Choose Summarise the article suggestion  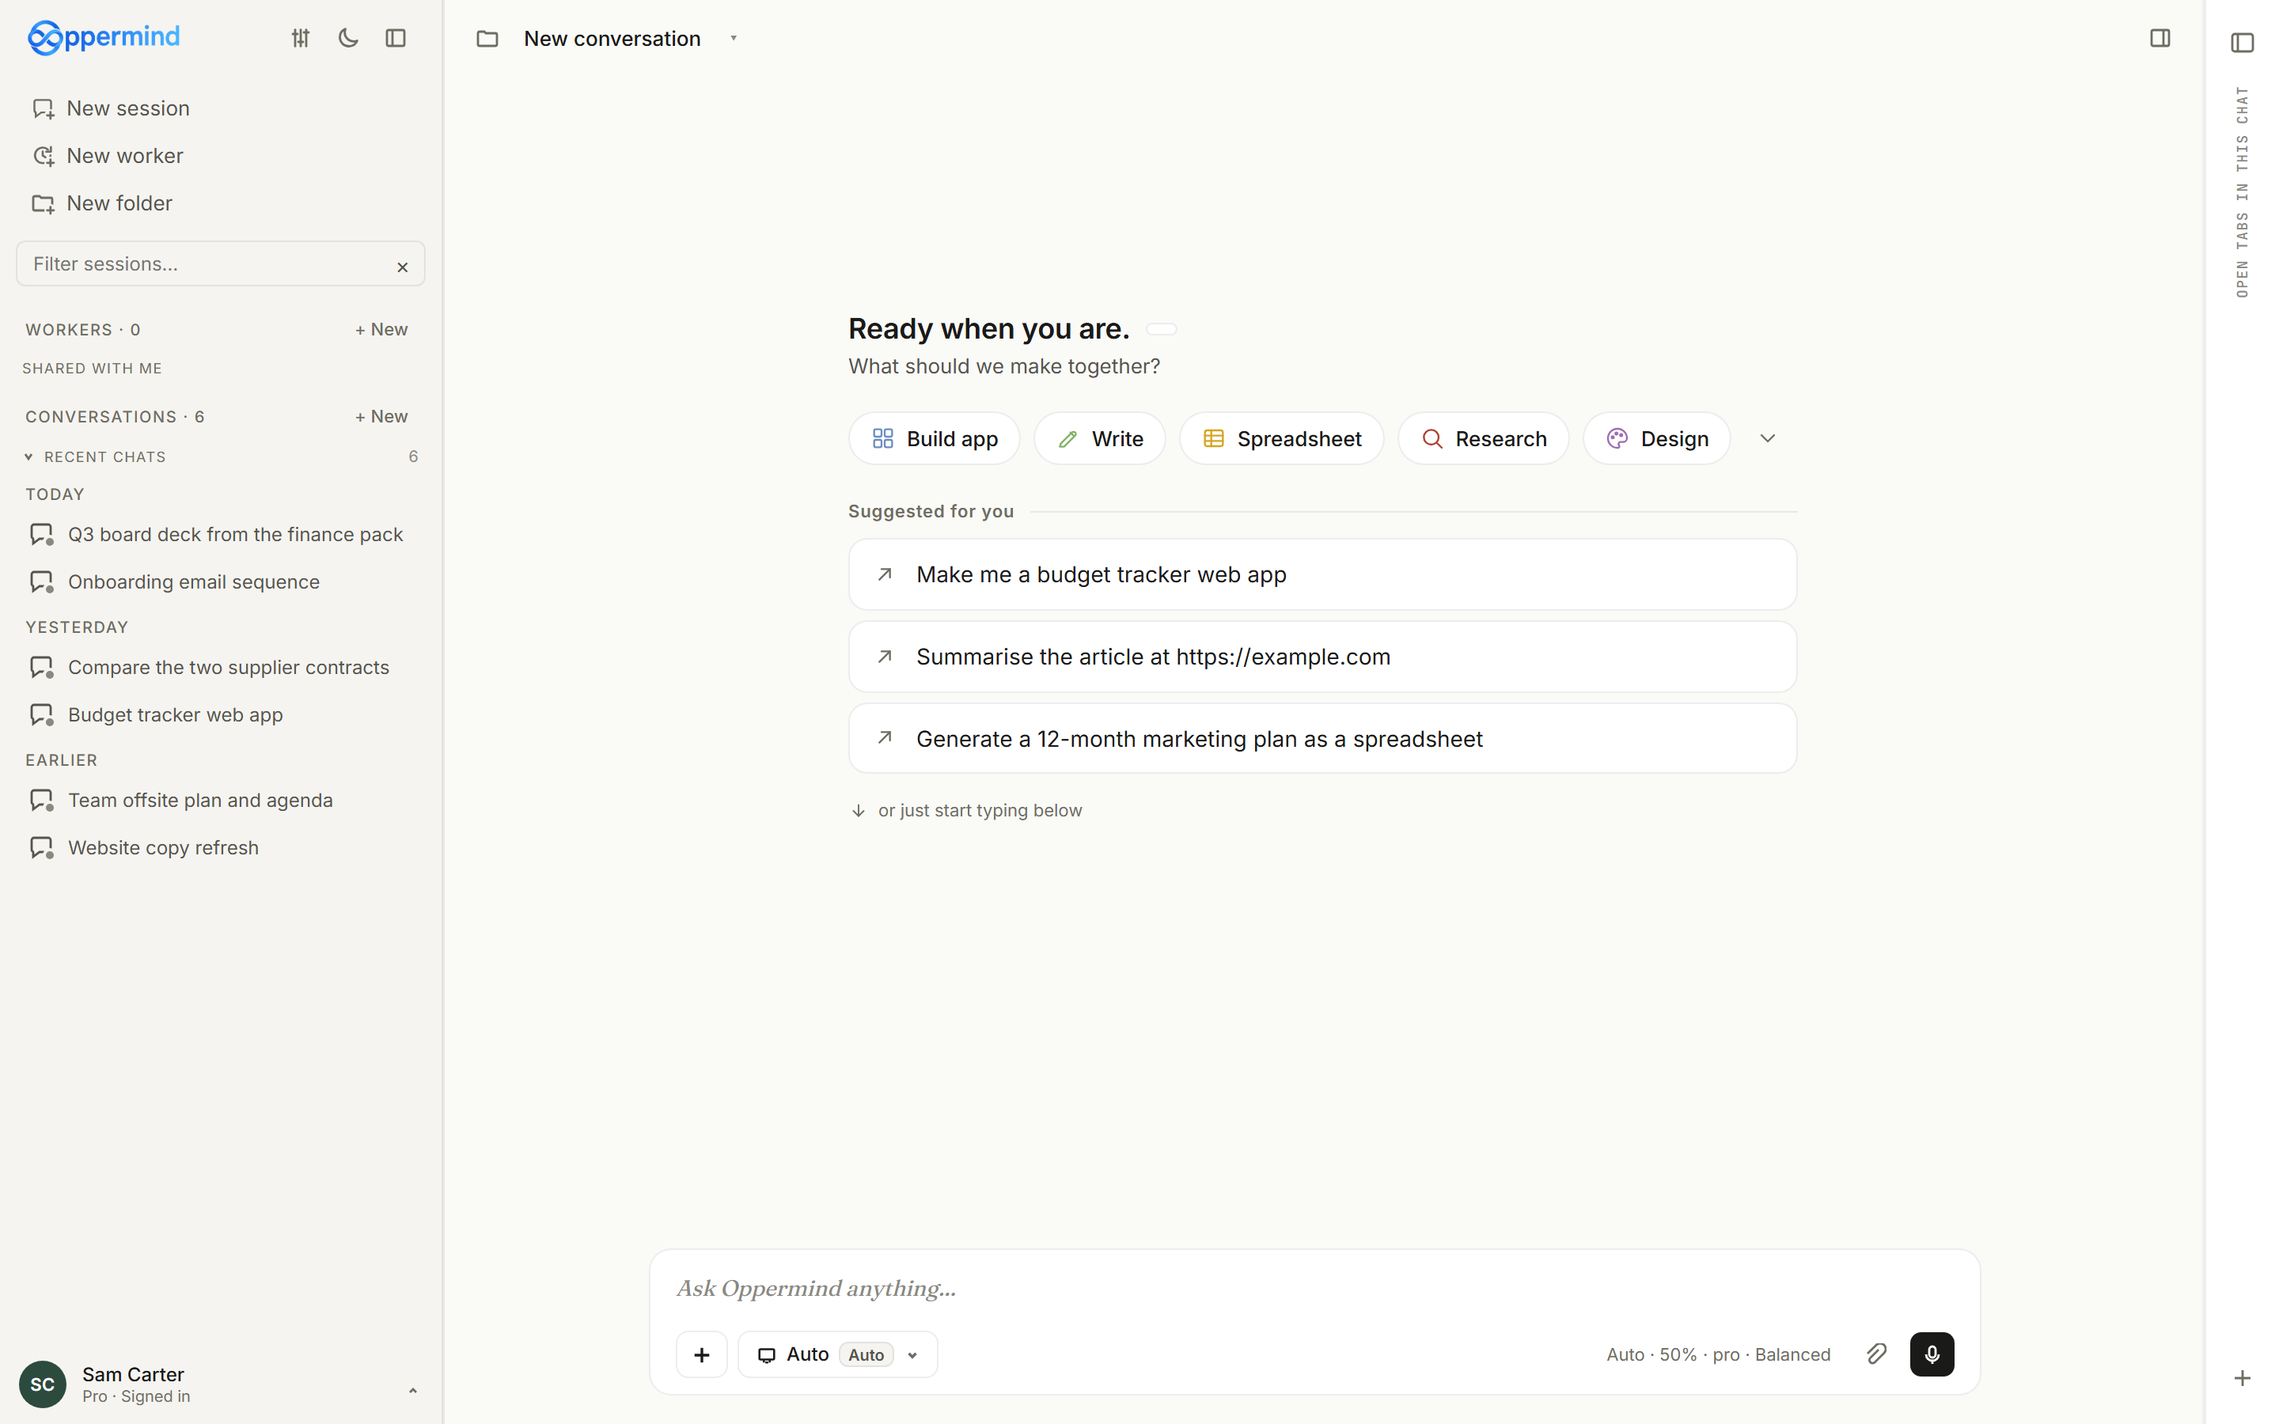pyautogui.click(x=1322, y=657)
